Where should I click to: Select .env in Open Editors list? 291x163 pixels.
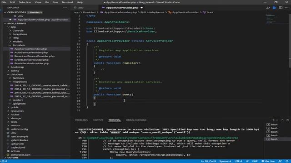(x=20, y=16)
